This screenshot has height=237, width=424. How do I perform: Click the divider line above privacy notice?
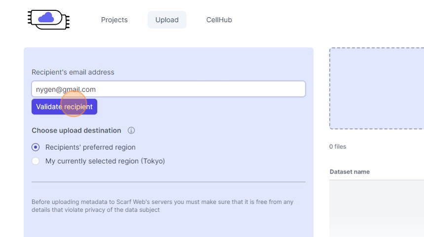click(x=168, y=182)
